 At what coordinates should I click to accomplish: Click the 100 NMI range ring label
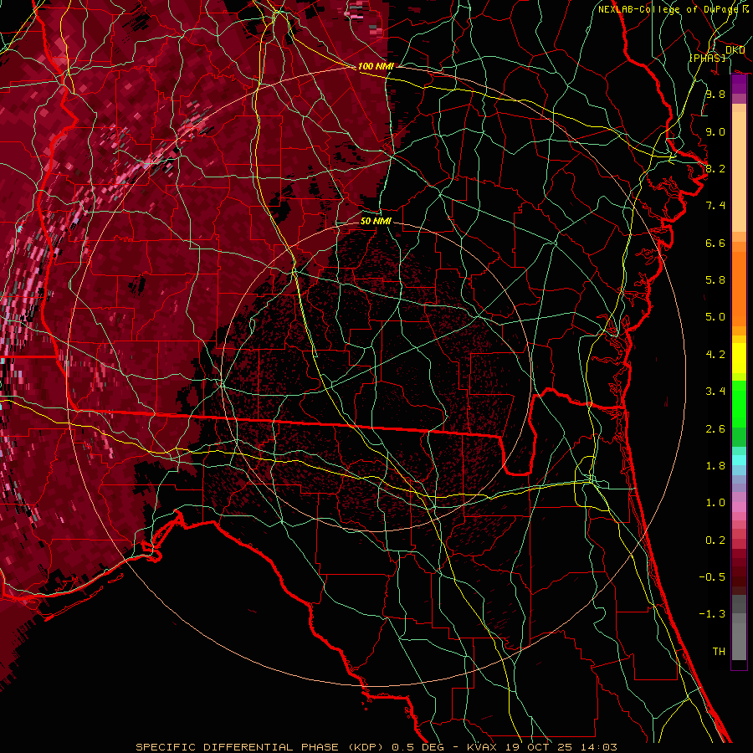(376, 66)
